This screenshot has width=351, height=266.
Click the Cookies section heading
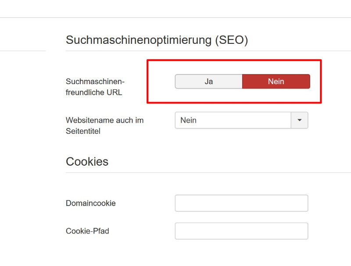point(87,161)
